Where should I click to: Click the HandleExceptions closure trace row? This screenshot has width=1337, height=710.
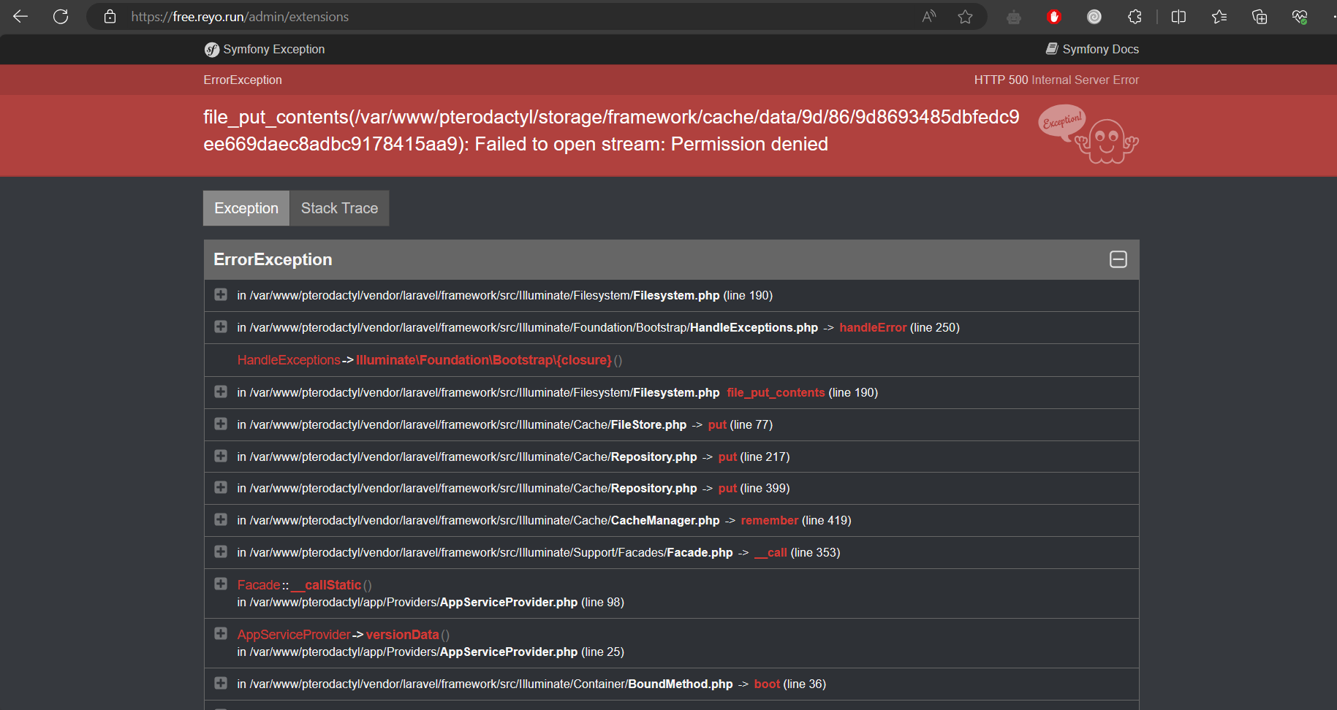(x=671, y=360)
